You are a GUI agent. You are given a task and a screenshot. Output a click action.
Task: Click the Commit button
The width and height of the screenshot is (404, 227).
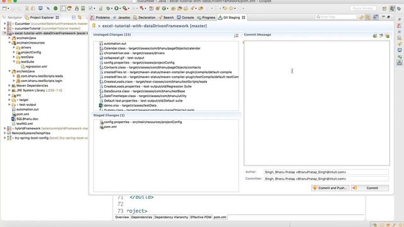pyautogui.click(x=370, y=188)
